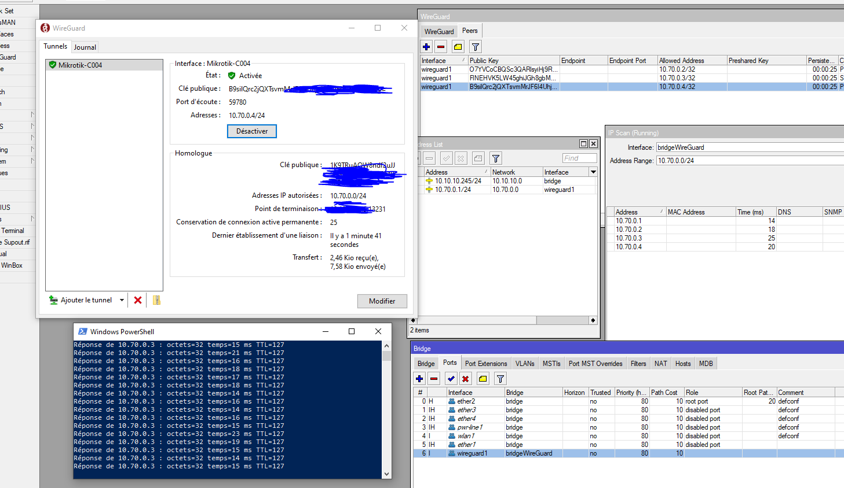Click Interface field in IP Scan window
This screenshot has width=844, height=488.
(x=750, y=147)
